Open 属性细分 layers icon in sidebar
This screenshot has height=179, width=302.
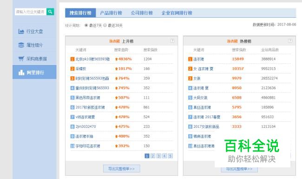(21, 45)
